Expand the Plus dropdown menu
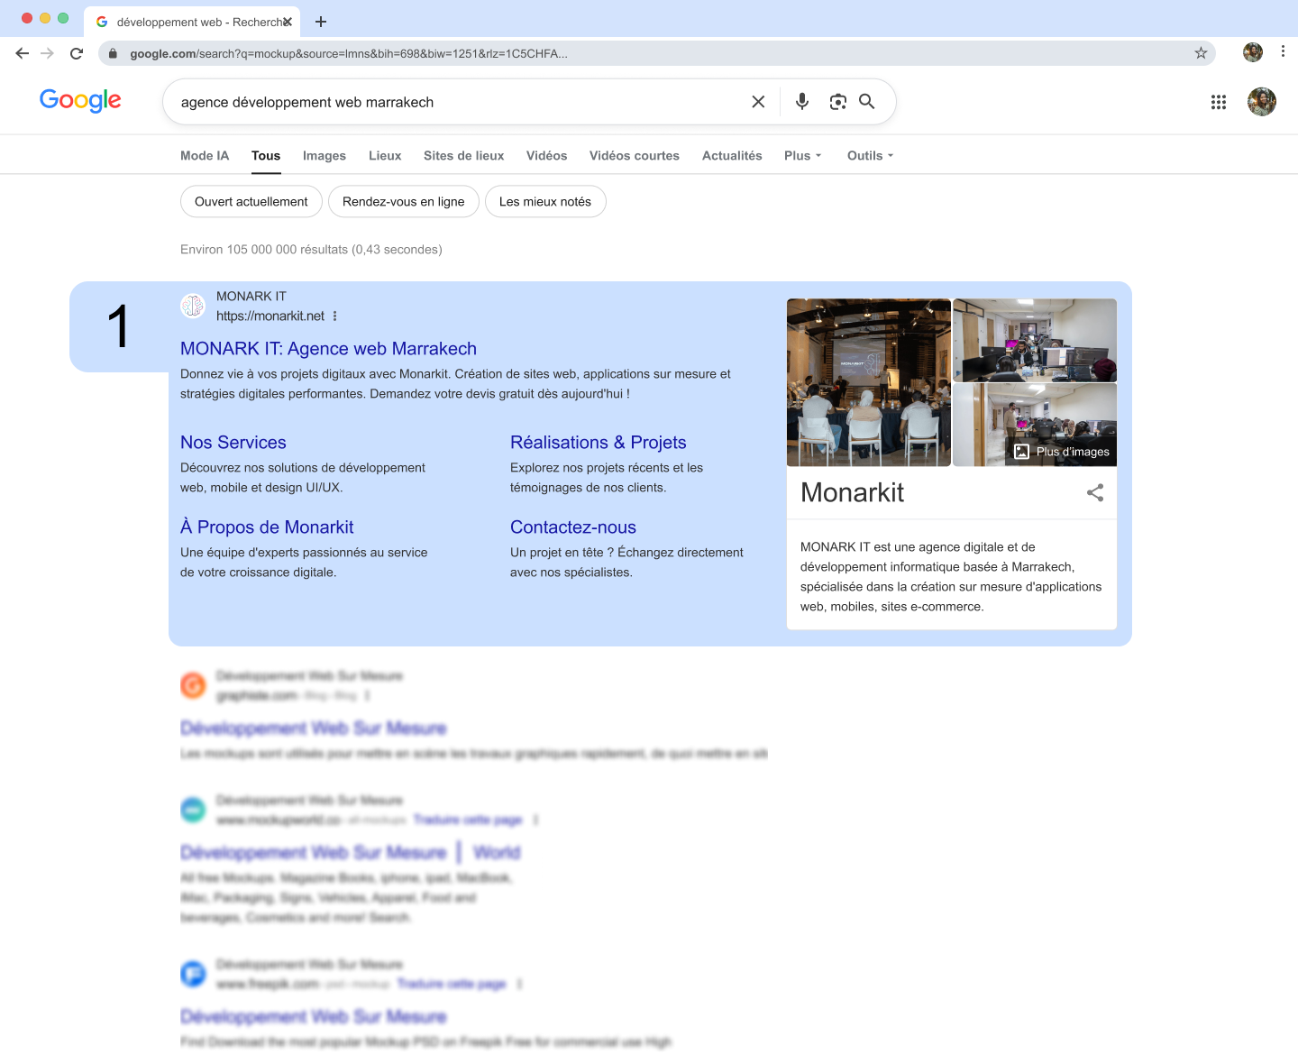Screen dimensions: 1298x1063 tap(803, 156)
